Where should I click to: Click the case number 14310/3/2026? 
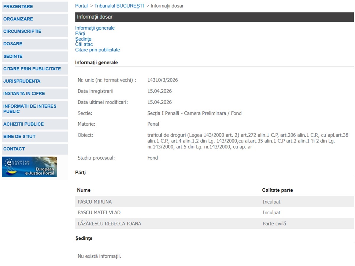pyautogui.click(x=163, y=80)
